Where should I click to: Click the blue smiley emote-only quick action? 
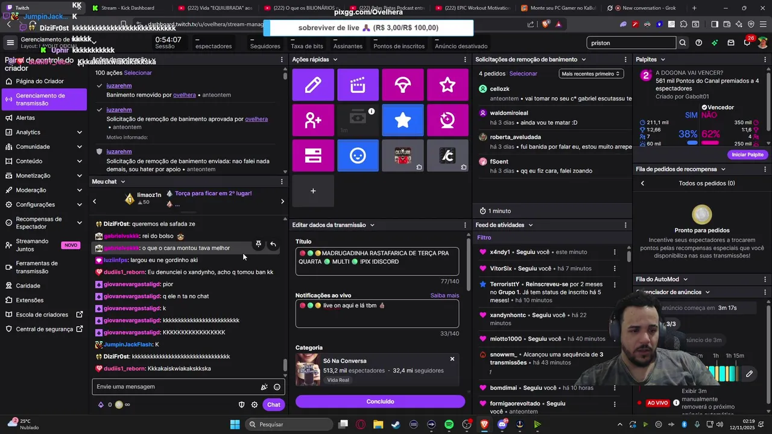358,156
